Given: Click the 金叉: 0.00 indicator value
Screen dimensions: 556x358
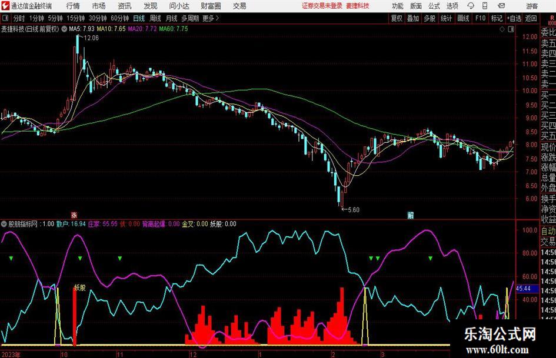Looking at the screenshot, I should pyautogui.click(x=195, y=223).
